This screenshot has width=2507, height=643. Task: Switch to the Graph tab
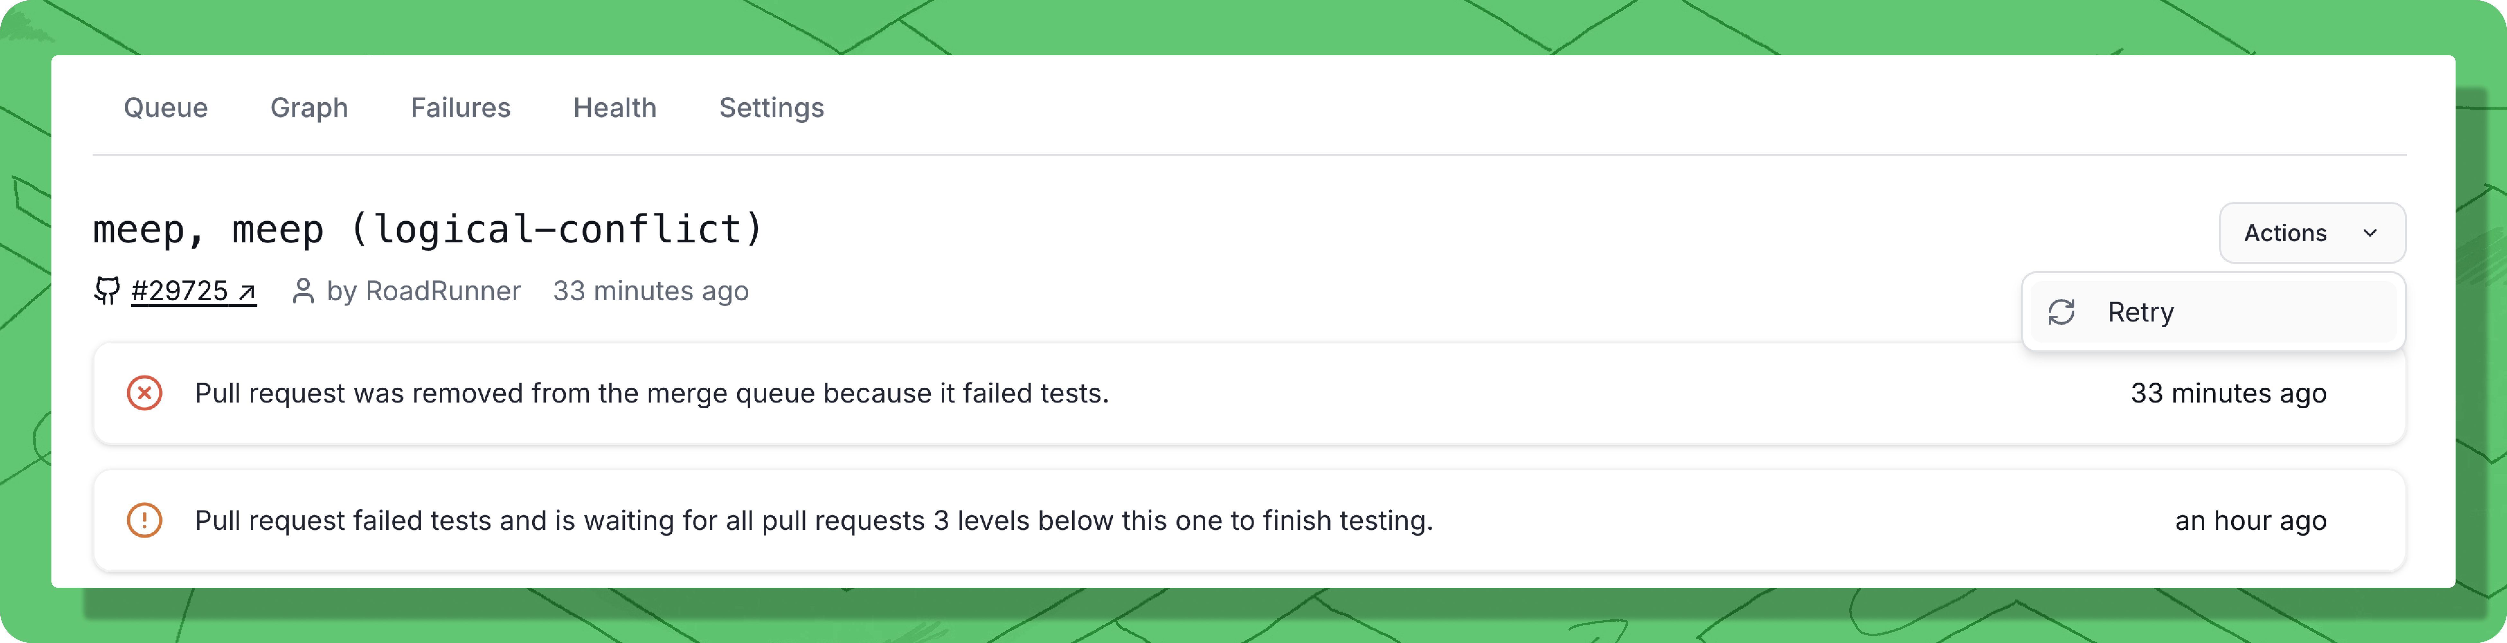pos(309,108)
